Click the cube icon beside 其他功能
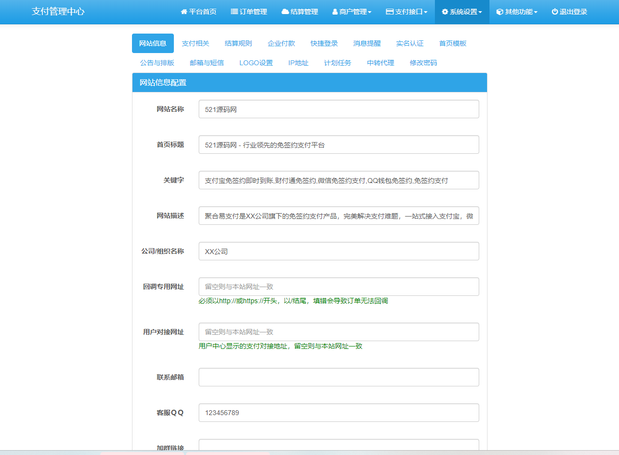Viewport: 619px width, 455px height. (500, 12)
